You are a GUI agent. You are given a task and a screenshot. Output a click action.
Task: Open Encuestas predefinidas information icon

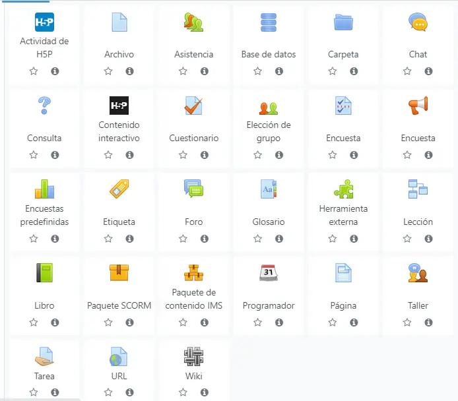(55, 239)
